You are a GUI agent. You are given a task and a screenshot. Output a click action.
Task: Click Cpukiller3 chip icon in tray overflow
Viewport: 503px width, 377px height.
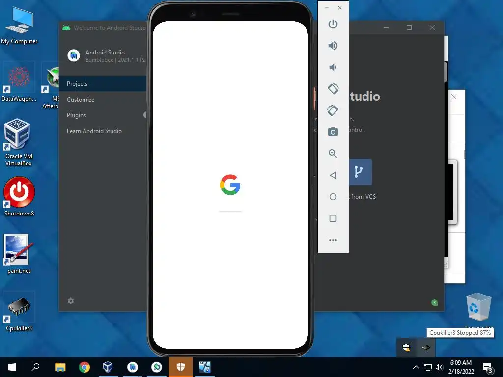426,348
